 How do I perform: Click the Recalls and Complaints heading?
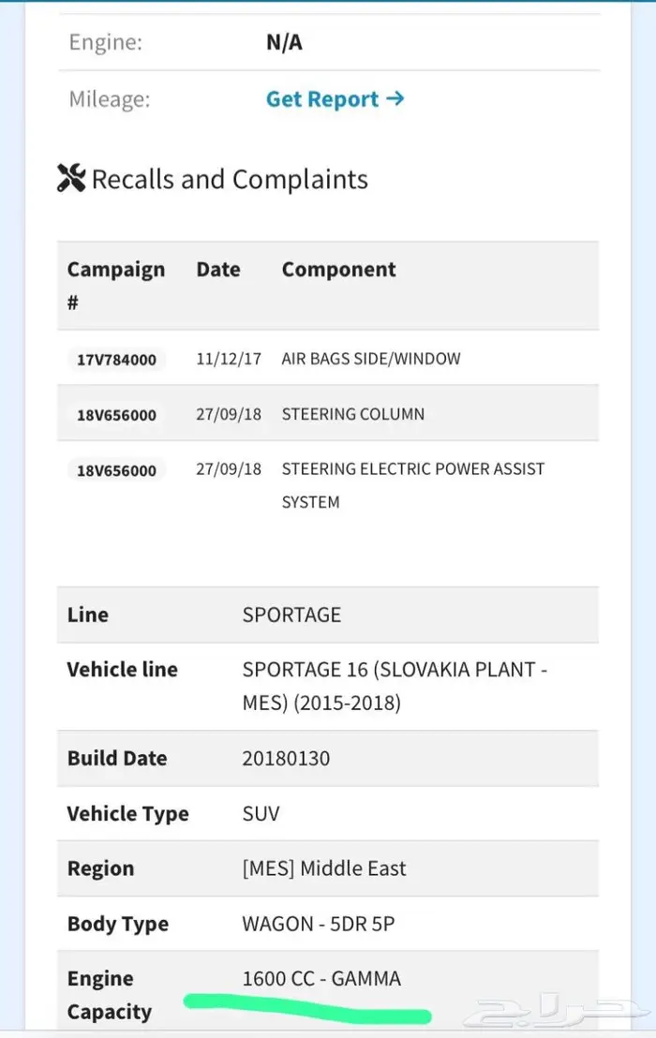point(230,179)
